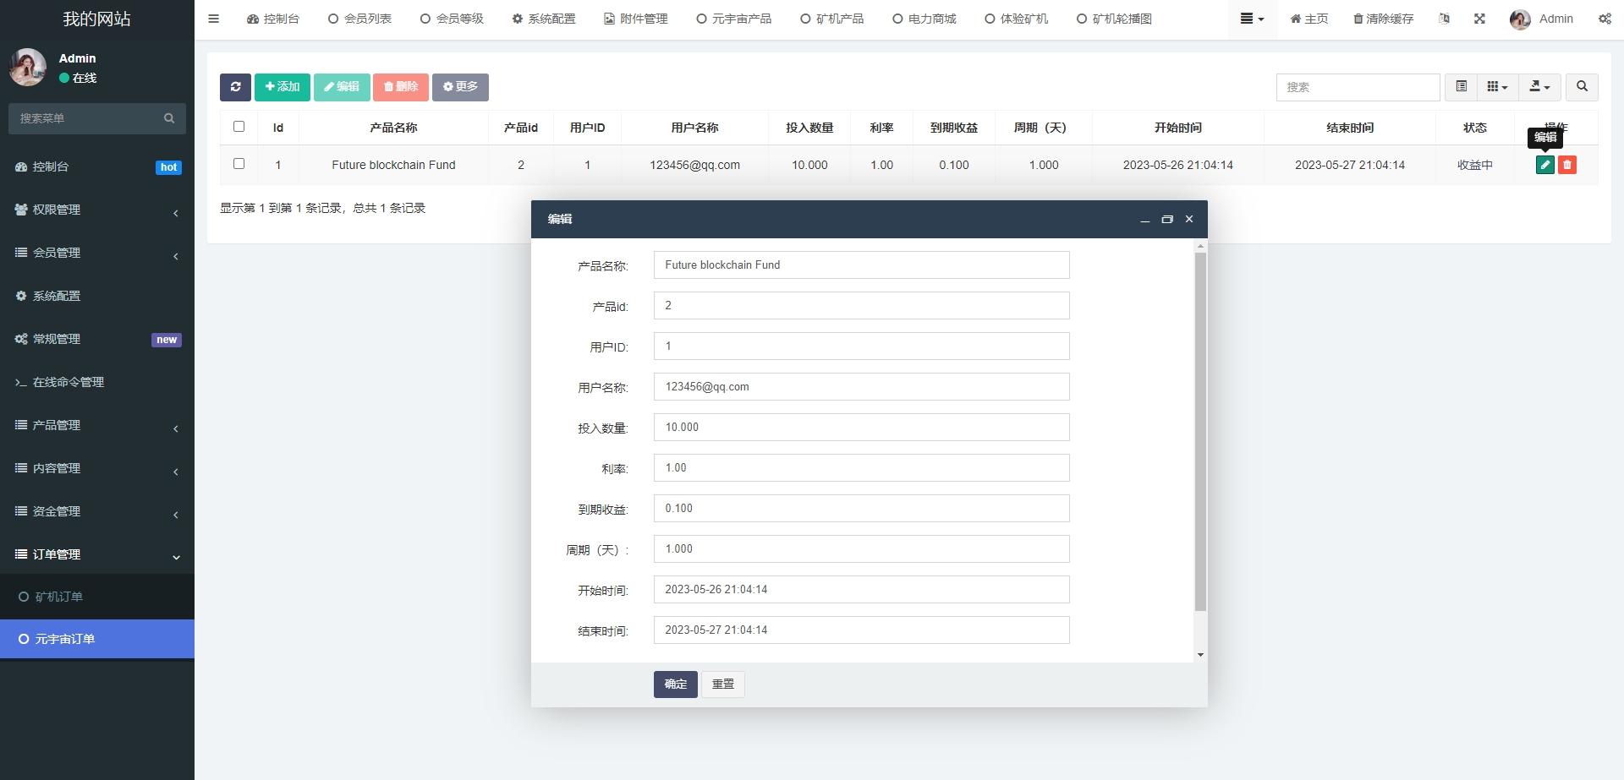Collapse 订单管理 sidebar menu
1624x780 pixels.
(x=97, y=554)
